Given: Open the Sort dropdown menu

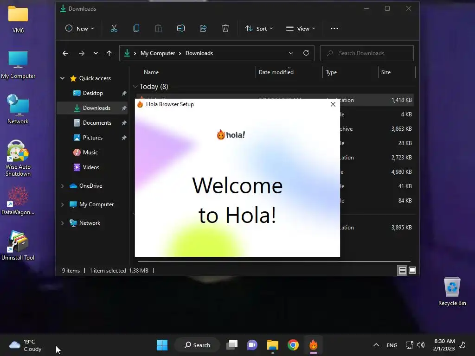Looking at the screenshot, I should tap(259, 28).
